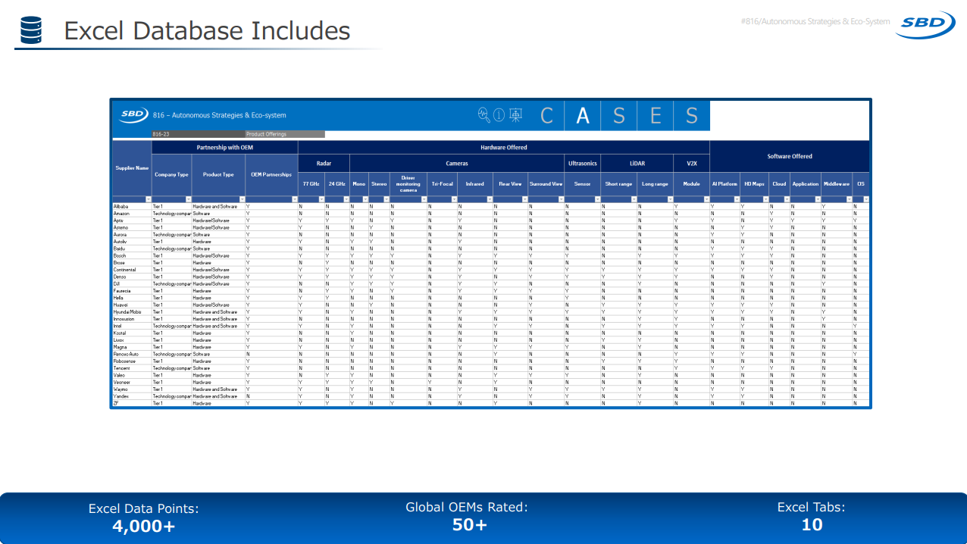Open the HD Maps column filter dropdown
This screenshot has width=967, height=544.
[x=765, y=199]
